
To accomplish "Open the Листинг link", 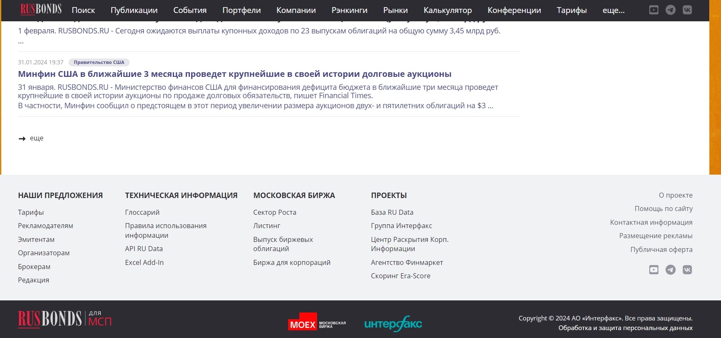I will click(267, 226).
